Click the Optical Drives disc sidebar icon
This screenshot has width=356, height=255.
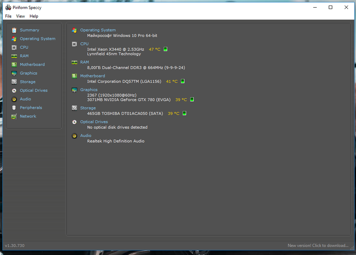pos(14,90)
